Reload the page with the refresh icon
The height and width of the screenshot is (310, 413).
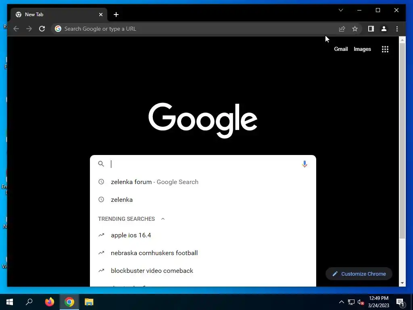tap(42, 29)
